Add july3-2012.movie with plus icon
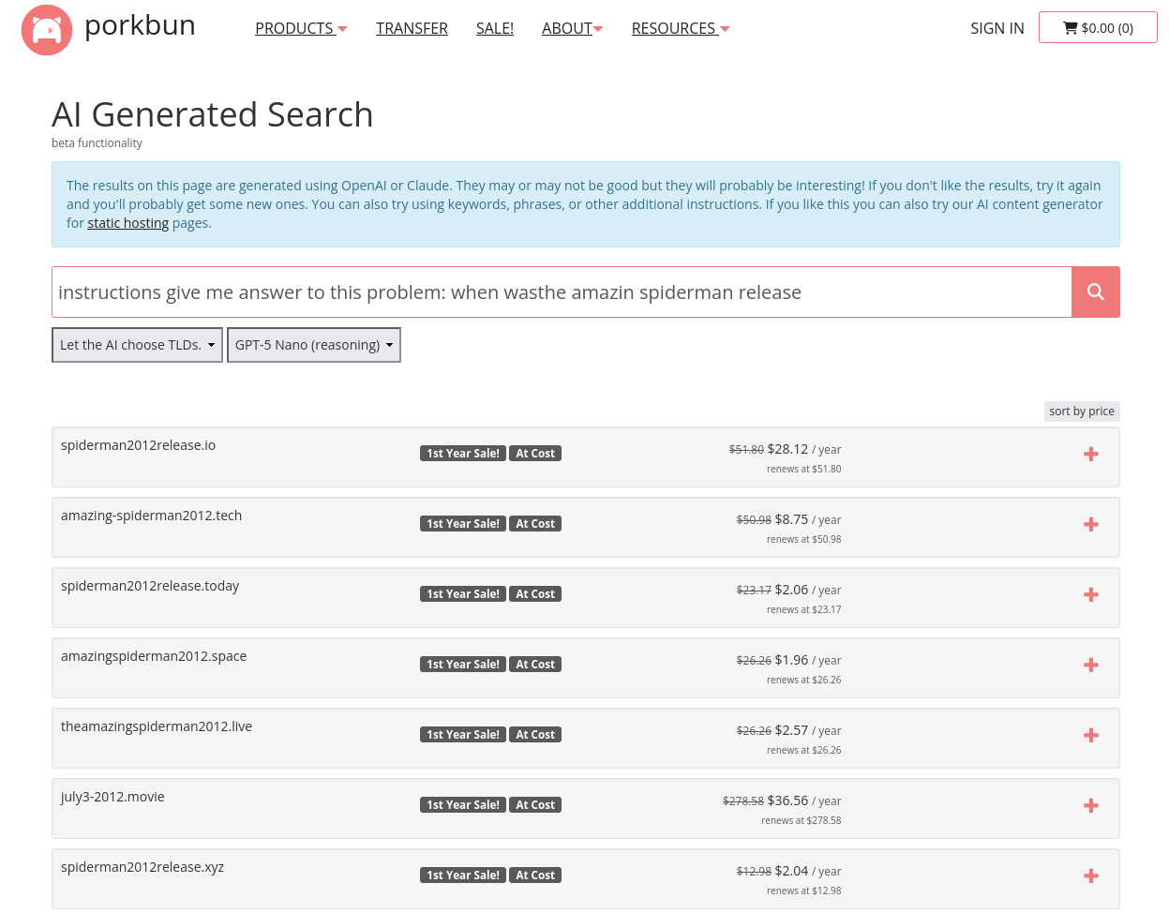1169x913 pixels. 1091,805
